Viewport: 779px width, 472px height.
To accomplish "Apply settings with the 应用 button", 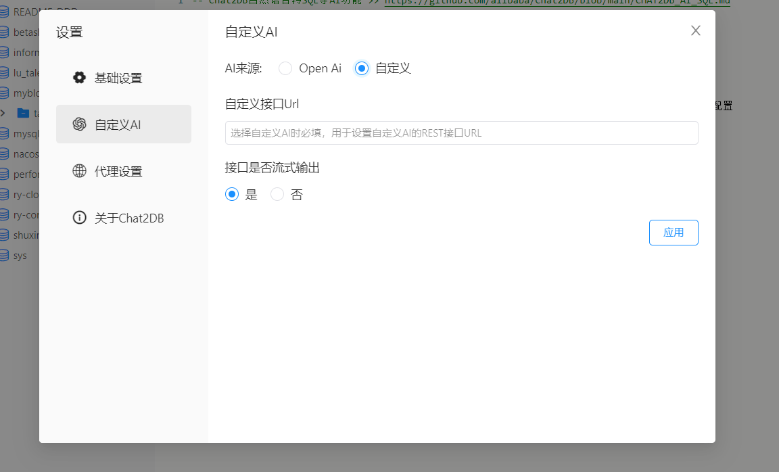I will click(674, 233).
